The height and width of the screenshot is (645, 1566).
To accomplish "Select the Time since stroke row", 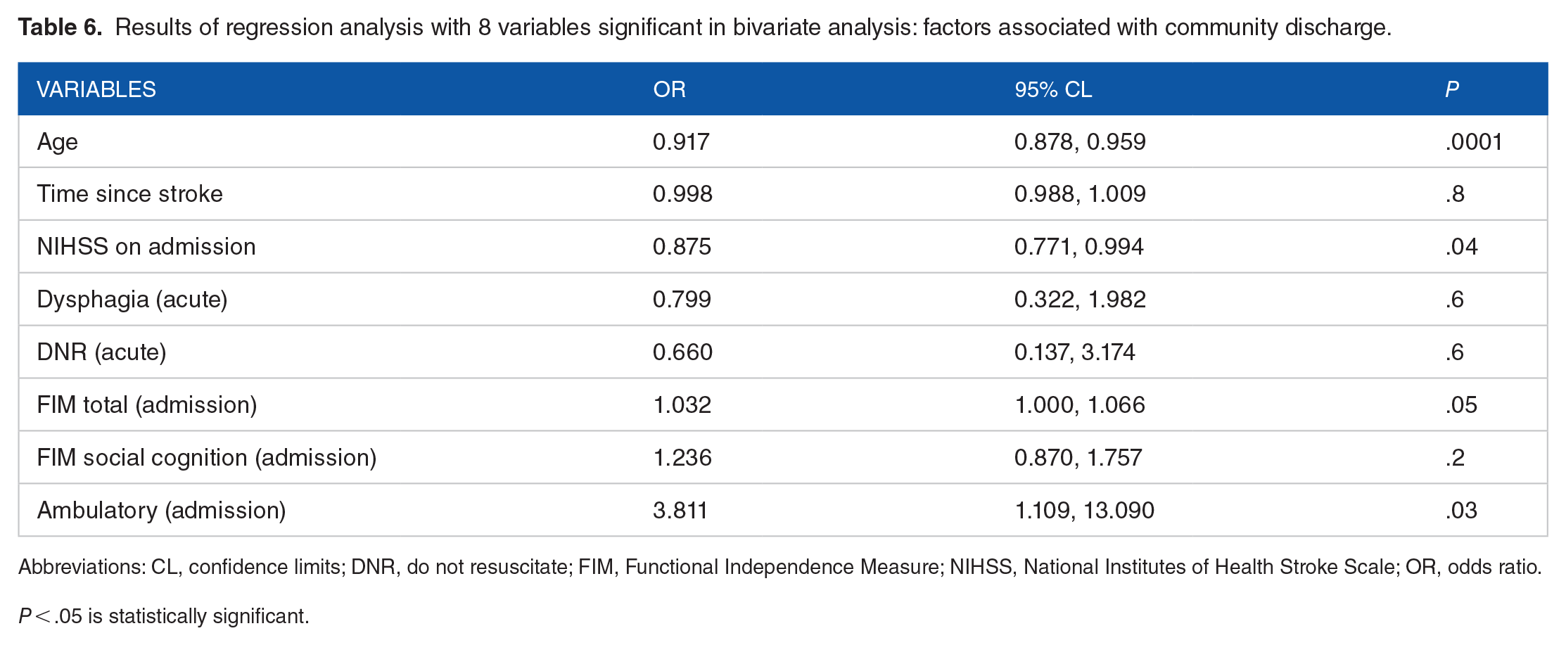I will [783, 194].
